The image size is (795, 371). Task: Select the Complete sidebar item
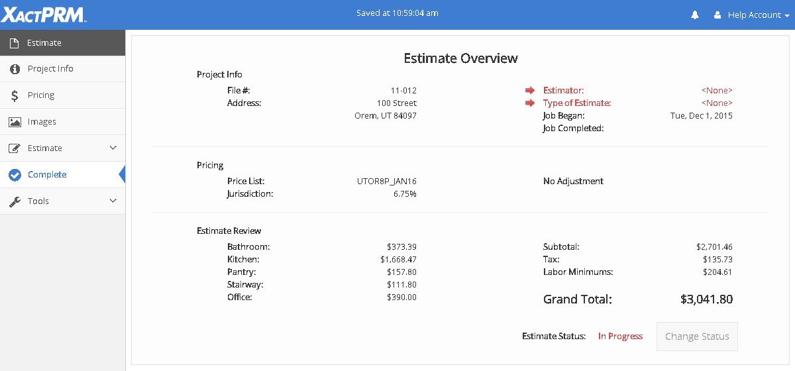(47, 175)
